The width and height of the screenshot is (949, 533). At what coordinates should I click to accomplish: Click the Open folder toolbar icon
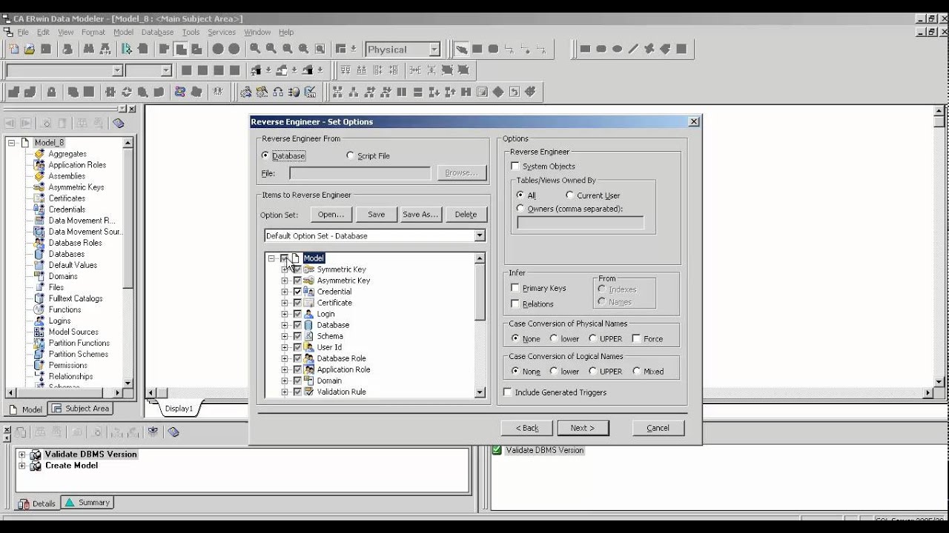[30, 49]
